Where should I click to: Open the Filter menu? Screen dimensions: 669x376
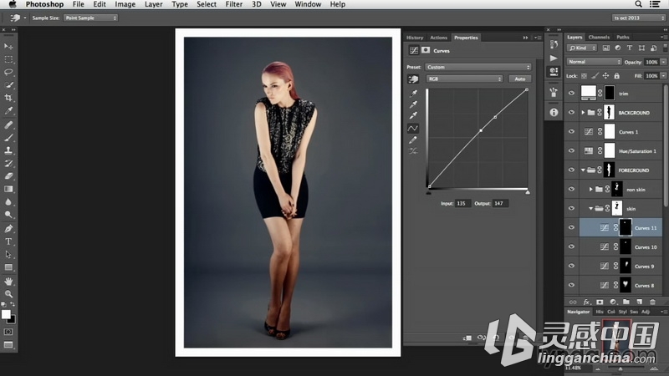click(234, 4)
